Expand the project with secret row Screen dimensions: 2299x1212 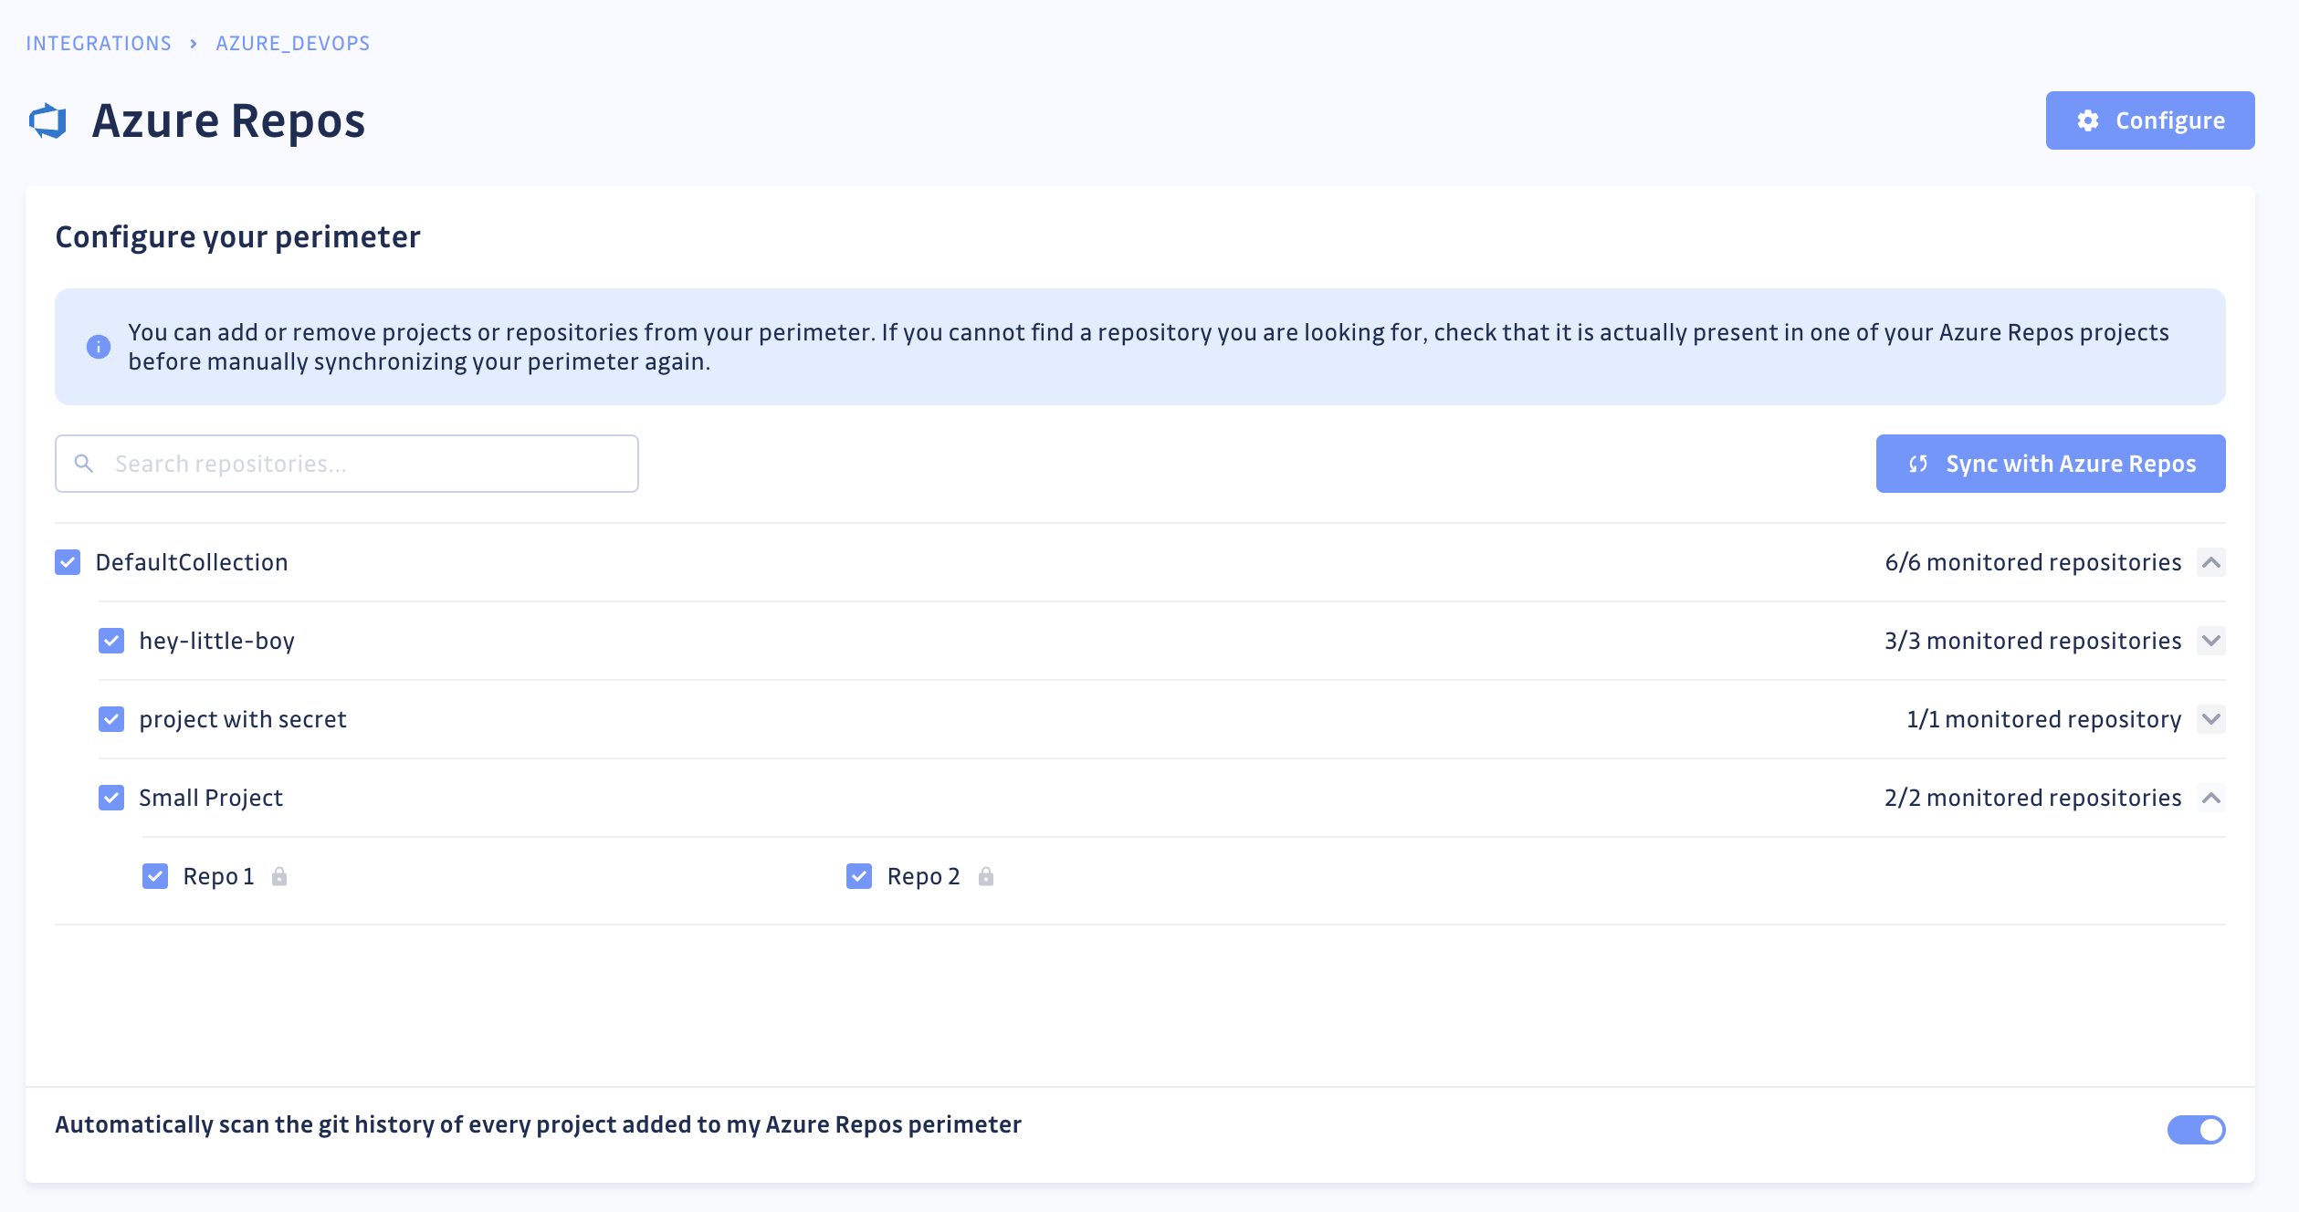click(2211, 719)
